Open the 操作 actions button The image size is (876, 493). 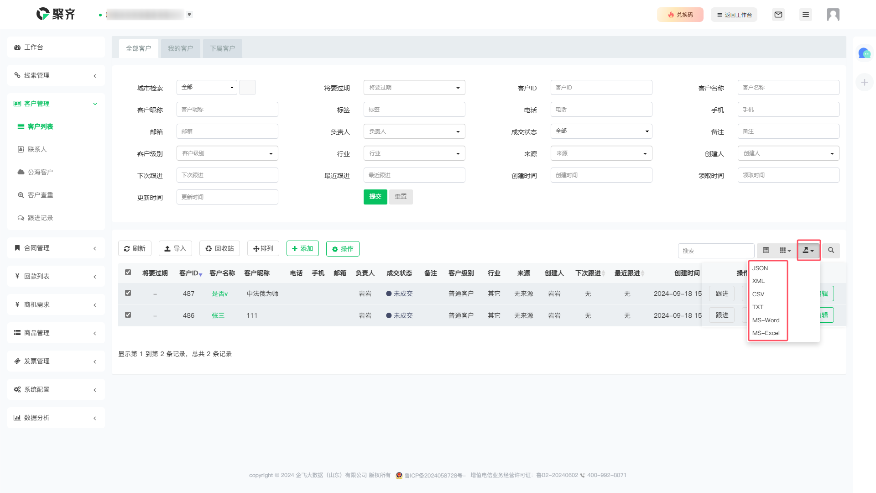[x=343, y=249]
